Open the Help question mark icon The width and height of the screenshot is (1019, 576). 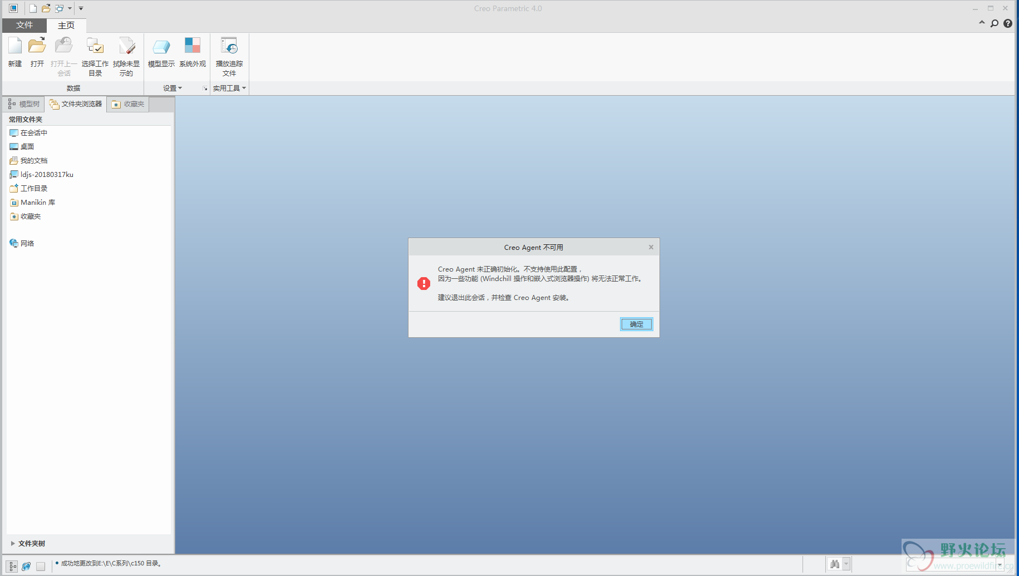1008,23
